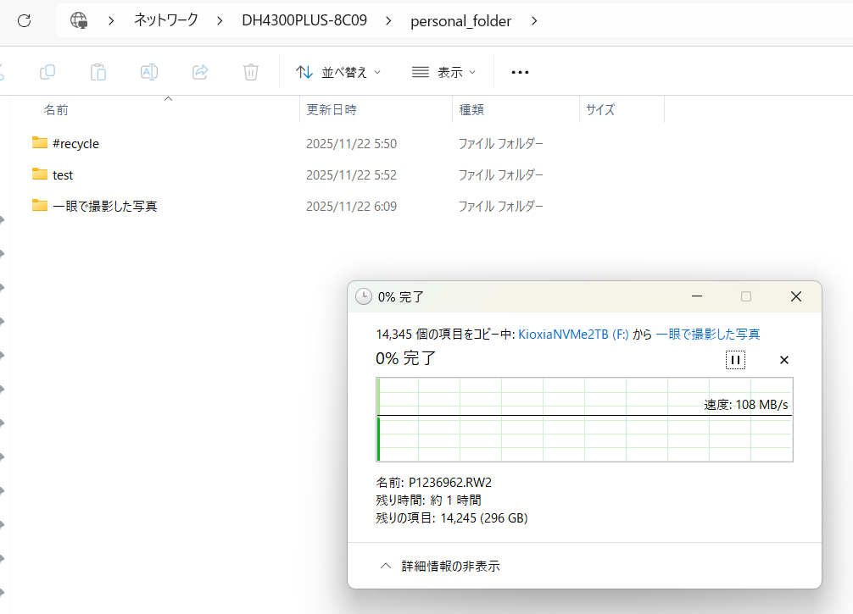This screenshot has height=614, width=853.
Task: Click the Delete trash can icon
Action: coord(251,72)
